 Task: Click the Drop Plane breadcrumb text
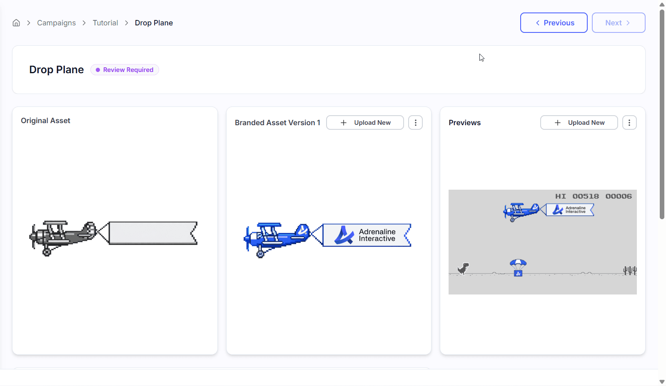click(x=154, y=23)
